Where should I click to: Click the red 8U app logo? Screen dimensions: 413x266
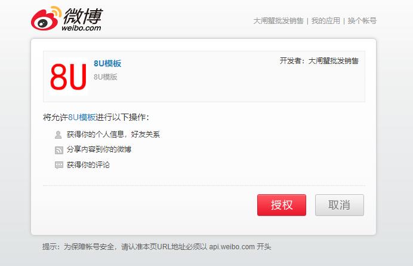69,77
